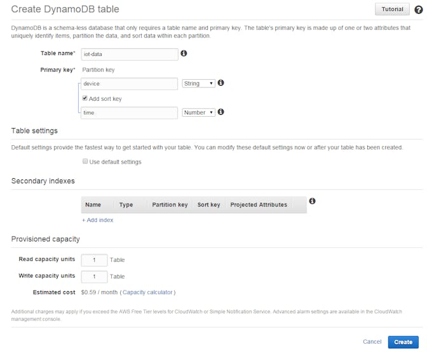The height and width of the screenshot is (352, 427).
Task: Click info icon beside partition key String type
Action: [x=221, y=82]
